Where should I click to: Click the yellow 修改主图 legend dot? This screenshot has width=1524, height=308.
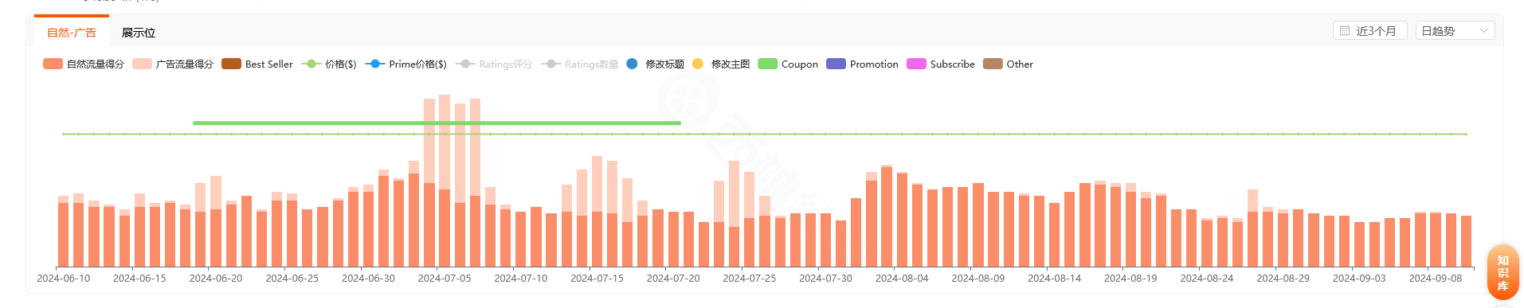[698, 64]
